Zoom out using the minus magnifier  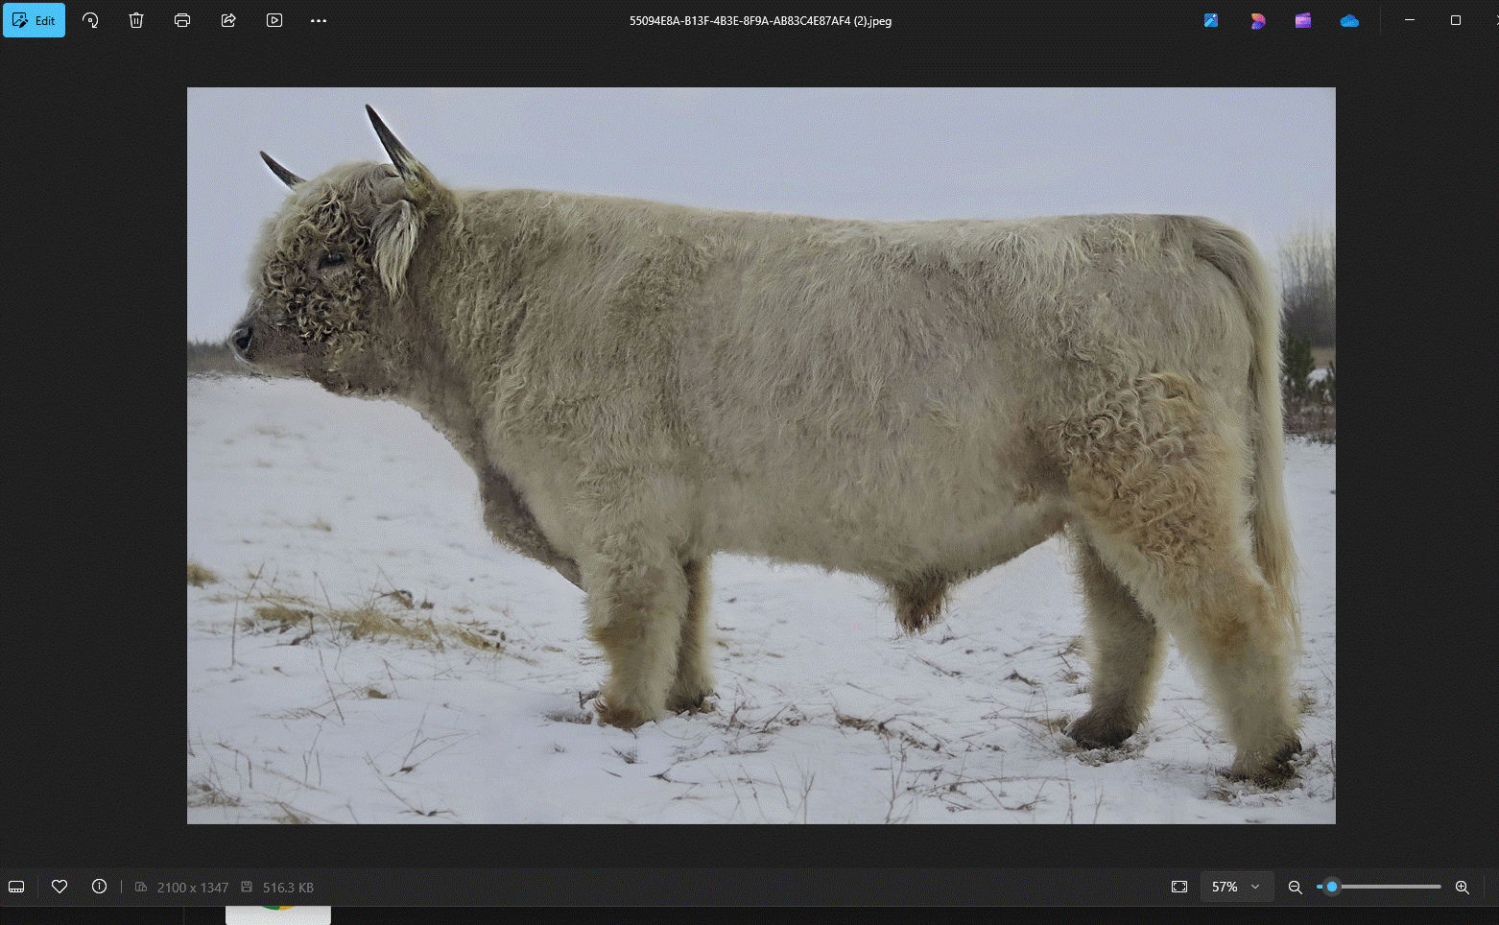point(1295,887)
